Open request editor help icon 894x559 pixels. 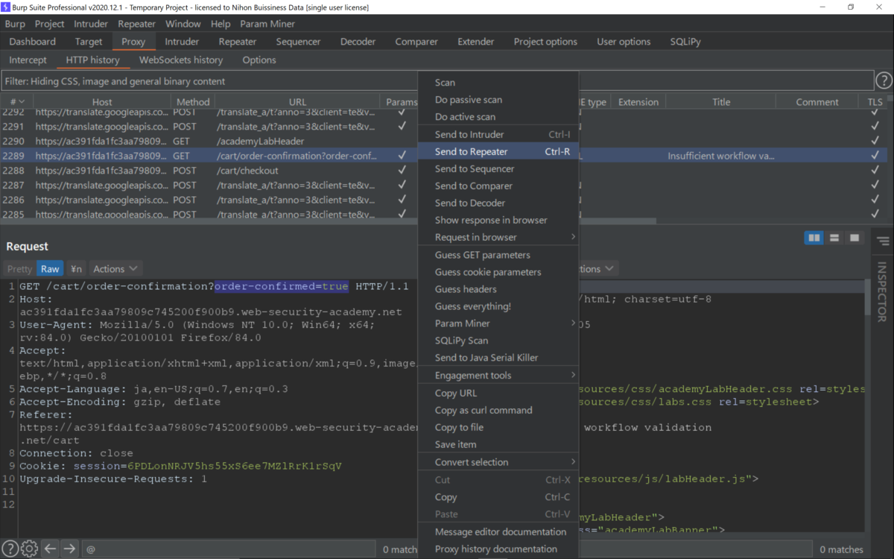point(10,549)
